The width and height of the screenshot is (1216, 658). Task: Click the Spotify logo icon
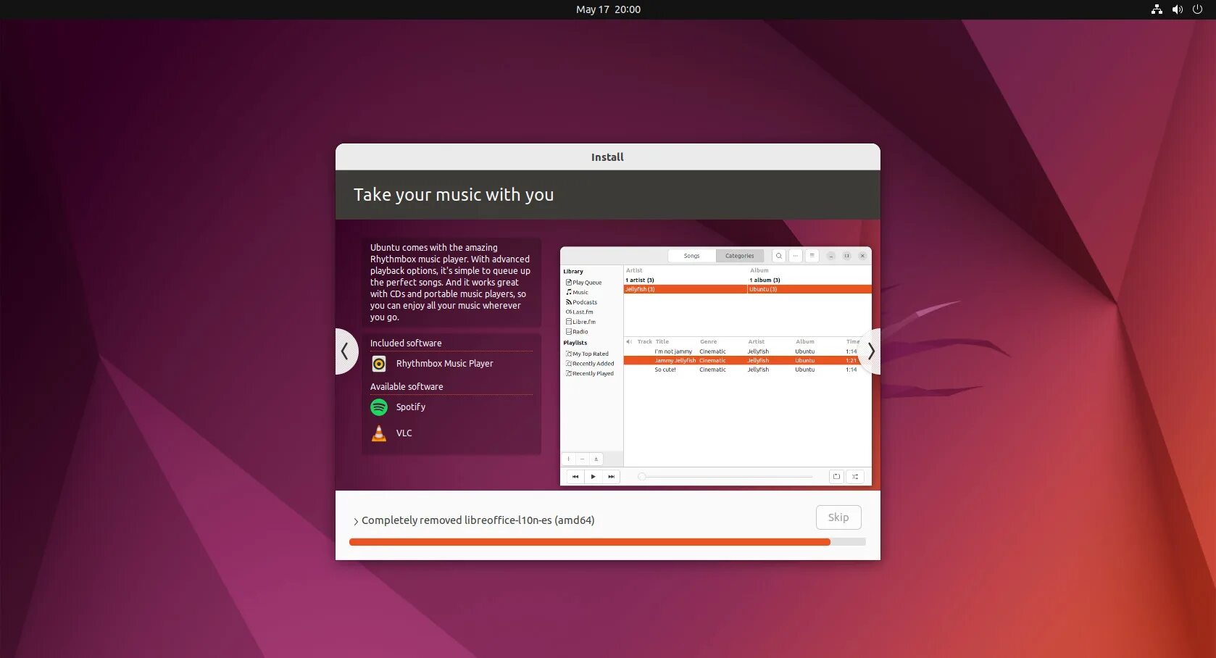(x=379, y=407)
